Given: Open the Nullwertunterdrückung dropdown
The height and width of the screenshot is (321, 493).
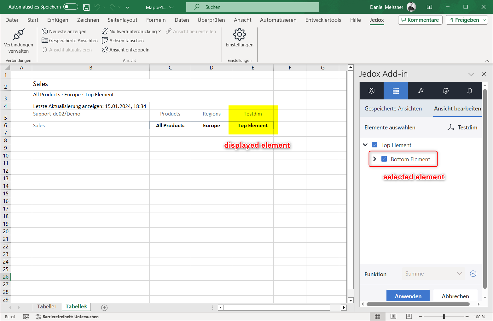Looking at the screenshot, I should coord(159,32).
